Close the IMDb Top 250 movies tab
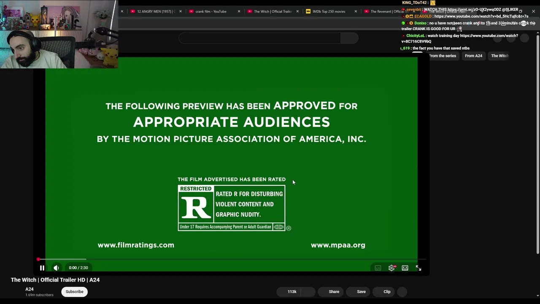The image size is (540, 304). (356, 11)
